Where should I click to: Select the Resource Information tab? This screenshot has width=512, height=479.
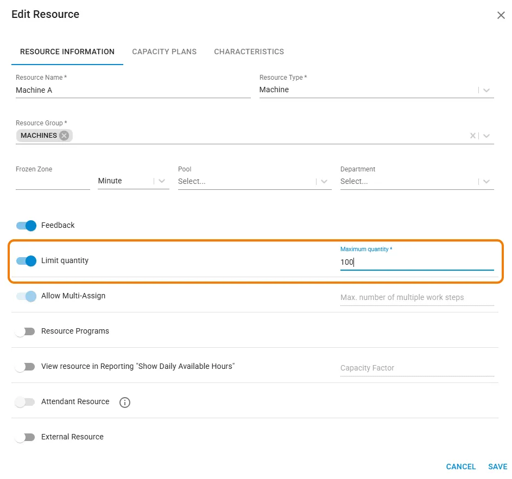[x=67, y=52]
